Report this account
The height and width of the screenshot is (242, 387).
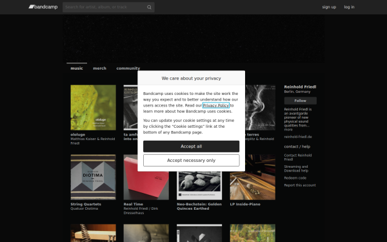pos(300,185)
